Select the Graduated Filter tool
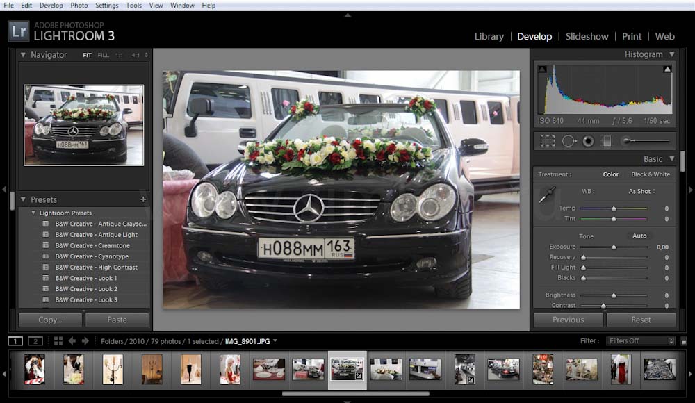Screen dimensions: 695x403 (607, 142)
